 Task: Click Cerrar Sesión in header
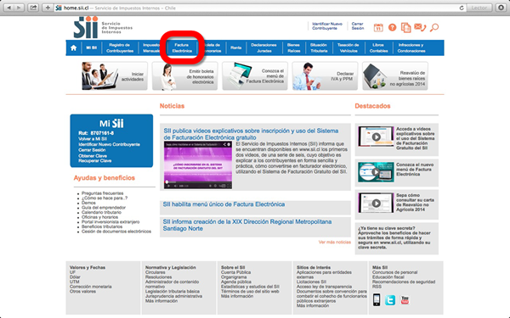click(x=358, y=26)
